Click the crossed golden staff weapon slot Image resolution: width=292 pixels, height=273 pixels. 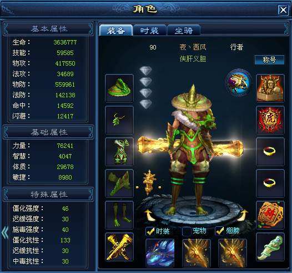[119, 247]
